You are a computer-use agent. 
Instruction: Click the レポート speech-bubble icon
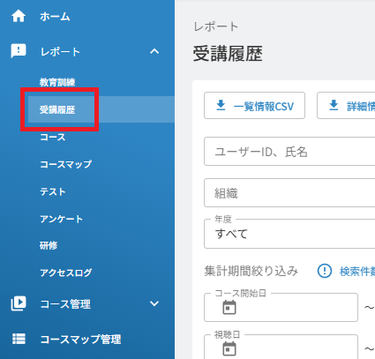(19, 51)
